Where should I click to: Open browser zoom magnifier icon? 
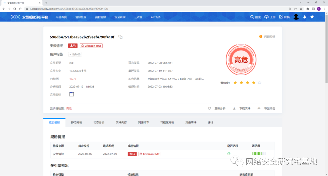coord(290,9)
